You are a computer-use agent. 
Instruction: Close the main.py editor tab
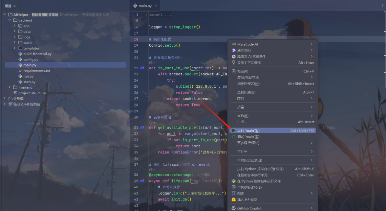click(x=156, y=6)
